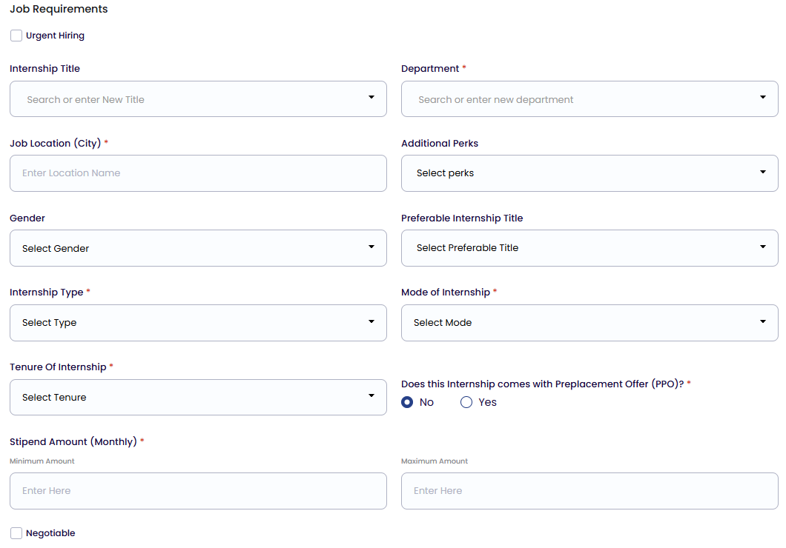
Task: Tick the Negotiable stipend checkbox
Action: pyautogui.click(x=16, y=533)
